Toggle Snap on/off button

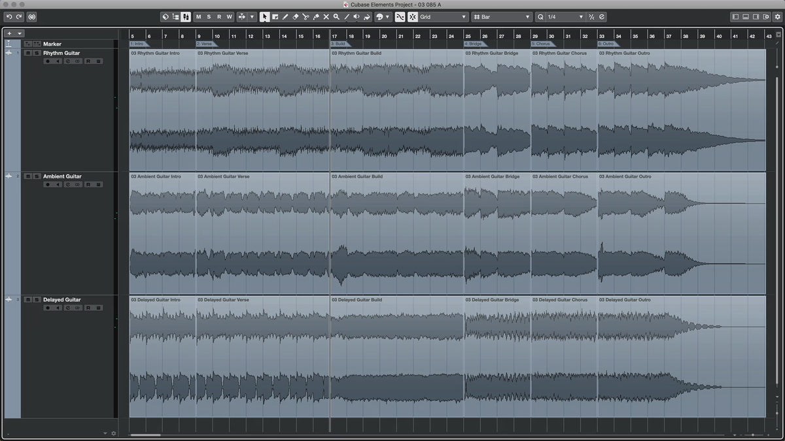(x=400, y=17)
